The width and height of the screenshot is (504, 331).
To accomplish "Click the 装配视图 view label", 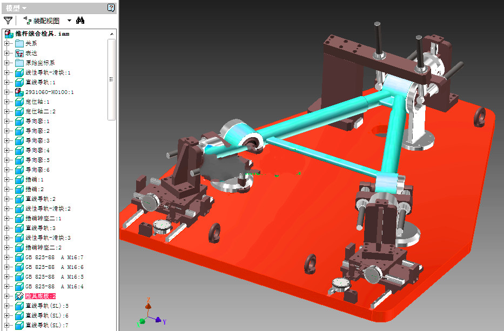I will [46, 21].
